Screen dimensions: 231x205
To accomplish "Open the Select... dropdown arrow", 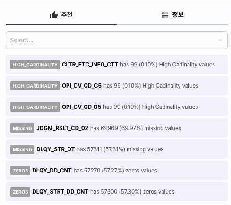I will click(220, 40).
